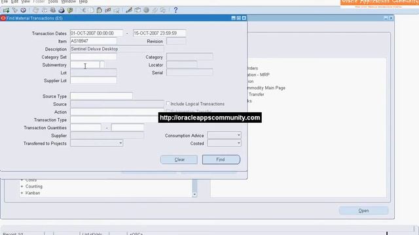Open the Edit menu
Image resolution: width=419 pixels, height=235 pixels.
[14, 1]
